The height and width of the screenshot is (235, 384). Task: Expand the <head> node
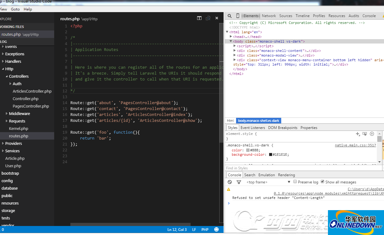(x=231, y=37)
